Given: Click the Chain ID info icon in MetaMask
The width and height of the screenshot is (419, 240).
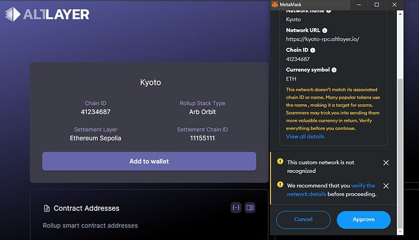Looking at the screenshot, I should (312, 50).
